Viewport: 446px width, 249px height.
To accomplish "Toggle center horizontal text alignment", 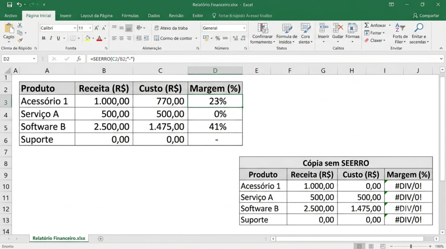I will [x=122, y=38].
